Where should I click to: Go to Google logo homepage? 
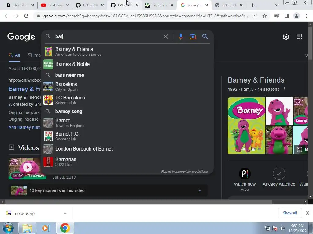tap(21, 37)
